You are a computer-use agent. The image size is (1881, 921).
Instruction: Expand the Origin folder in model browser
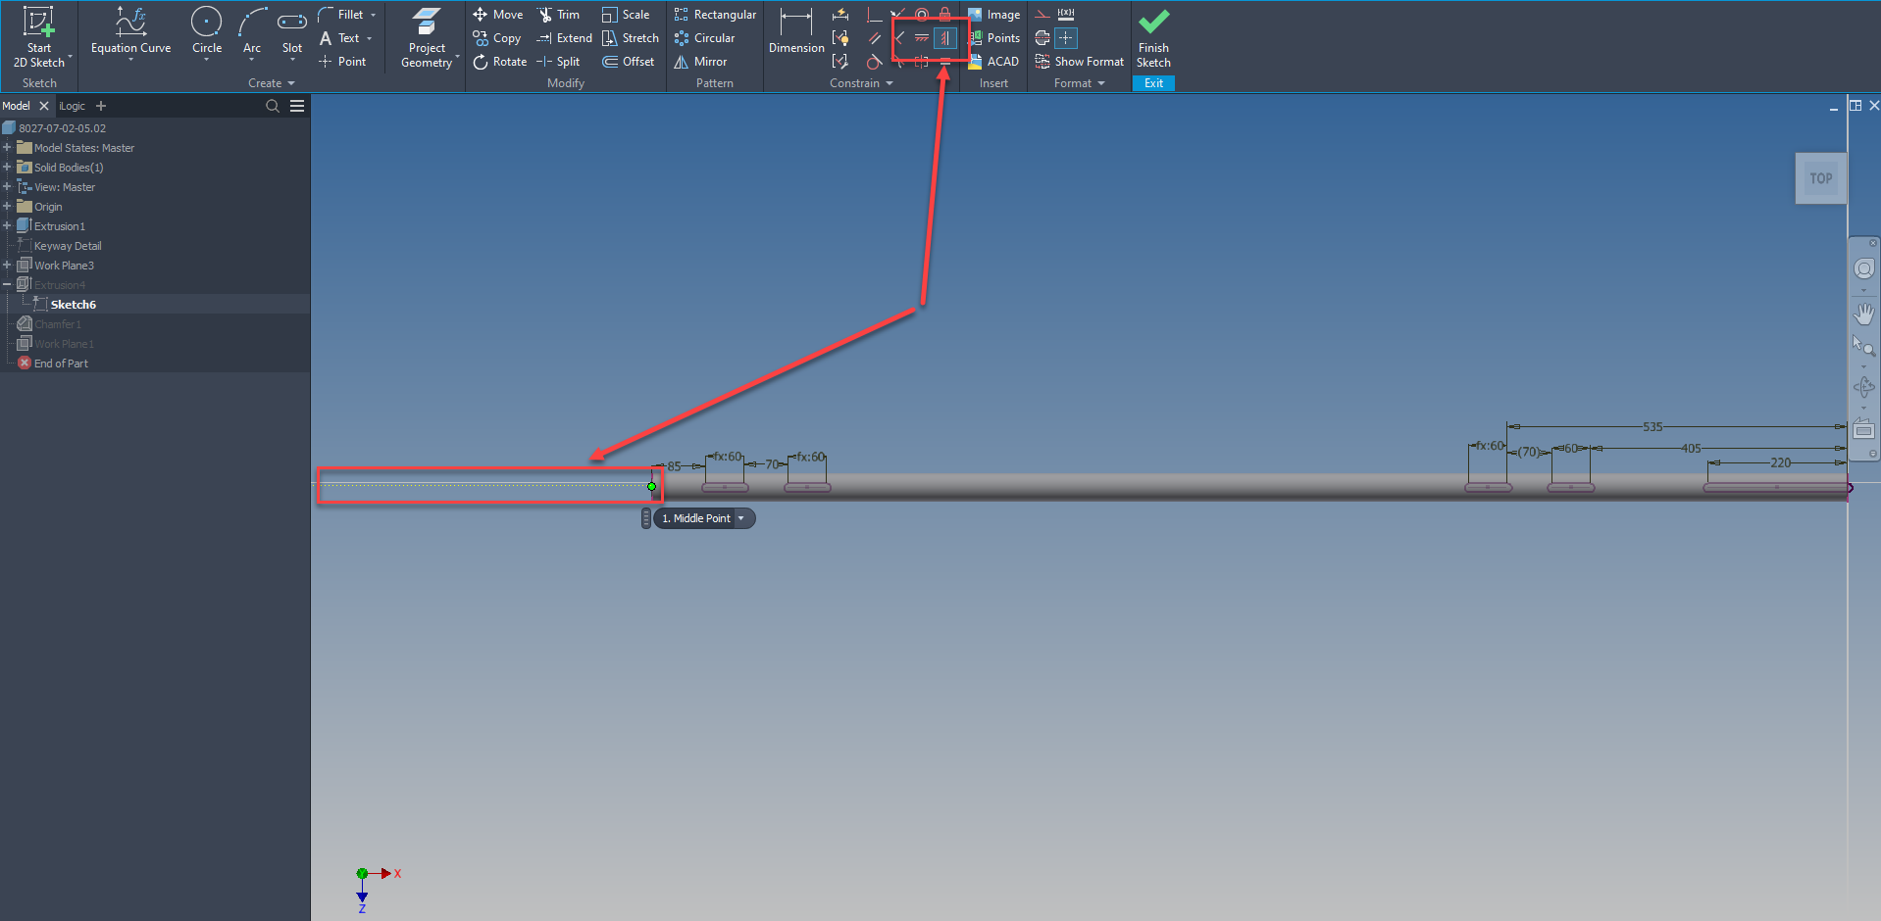(x=8, y=206)
